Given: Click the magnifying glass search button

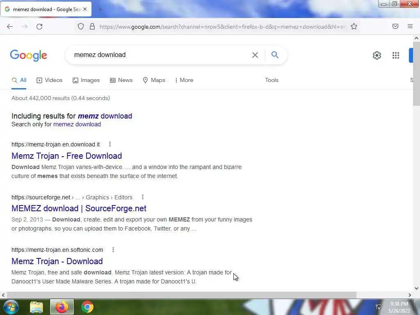Looking at the screenshot, I should (275, 55).
